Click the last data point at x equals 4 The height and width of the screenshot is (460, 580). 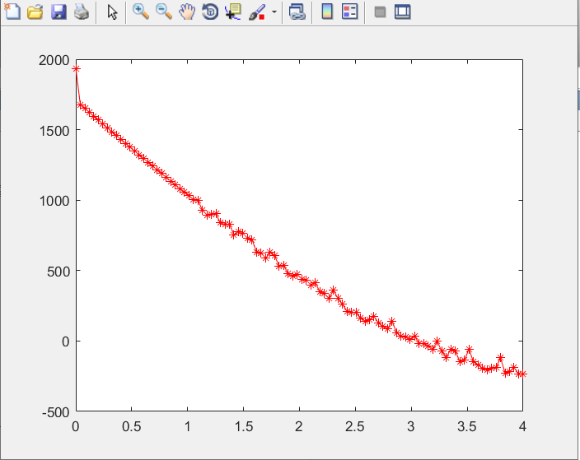522,374
